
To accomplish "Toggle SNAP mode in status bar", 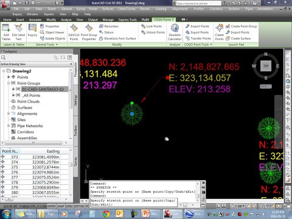I will click(61, 206).
